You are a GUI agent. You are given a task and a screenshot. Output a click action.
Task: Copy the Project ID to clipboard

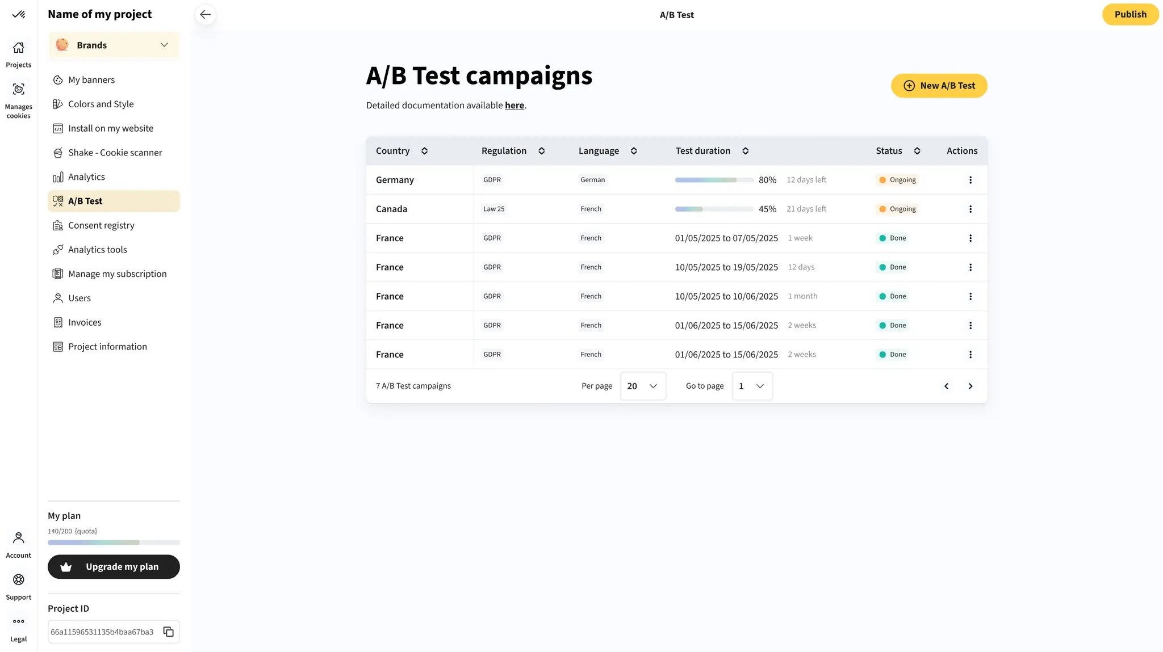point(169,632)
